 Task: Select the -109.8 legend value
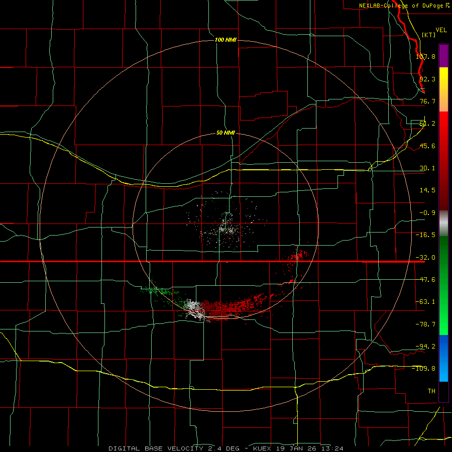424,369
